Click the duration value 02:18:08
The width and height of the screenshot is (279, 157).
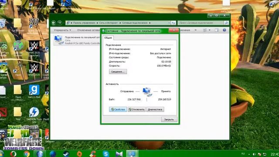[x=166, y=61]
